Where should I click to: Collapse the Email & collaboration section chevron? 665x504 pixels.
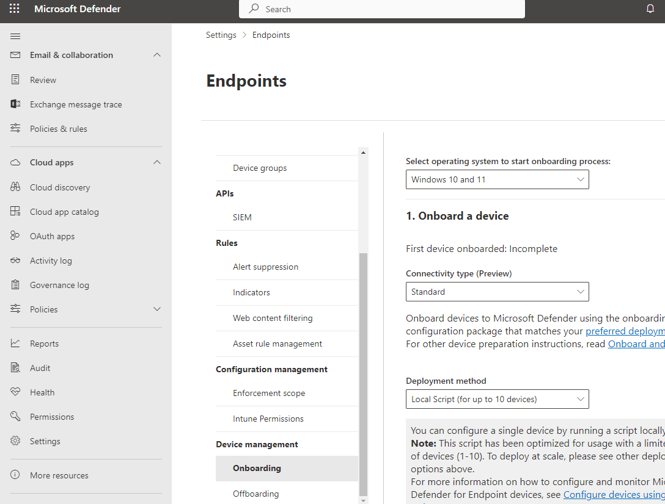(157, 55)
